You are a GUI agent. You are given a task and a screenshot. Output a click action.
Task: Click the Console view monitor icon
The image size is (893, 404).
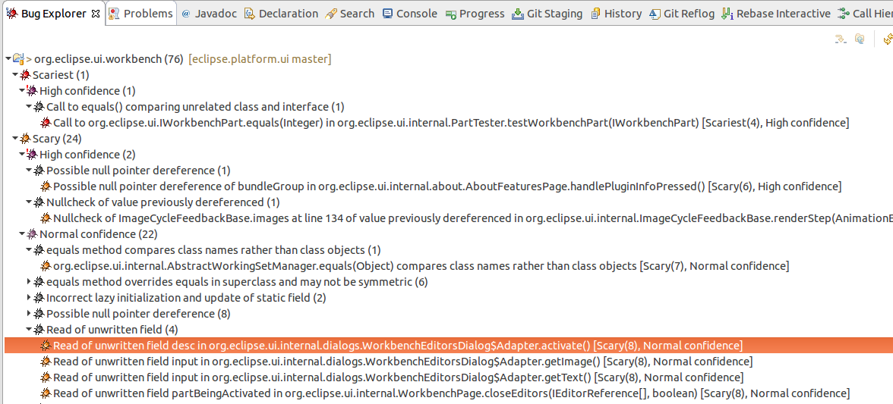click(388, 14)
